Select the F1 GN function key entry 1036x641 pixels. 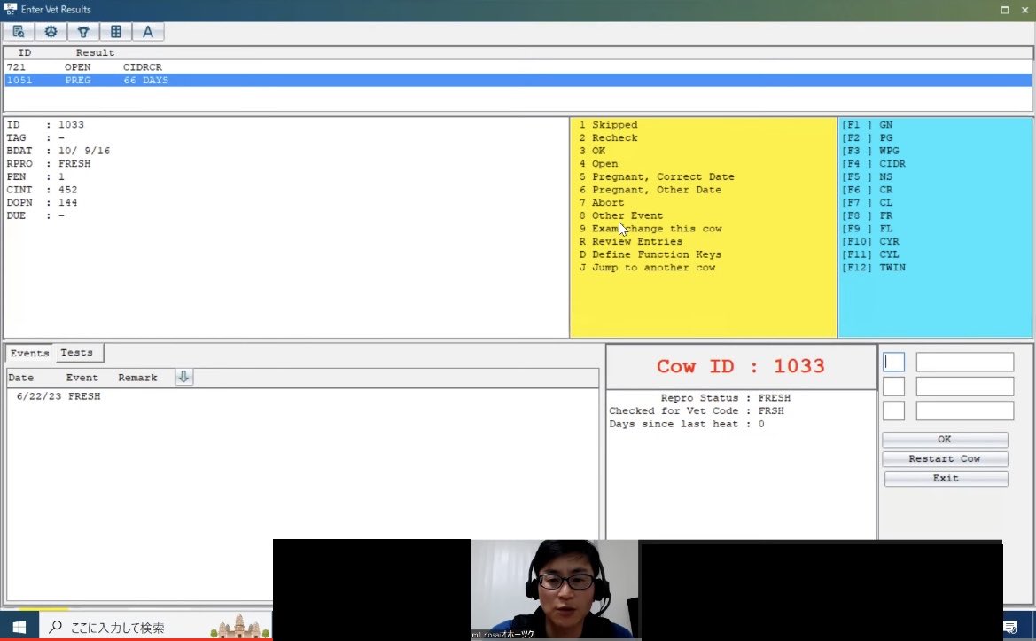click(867, 125)
